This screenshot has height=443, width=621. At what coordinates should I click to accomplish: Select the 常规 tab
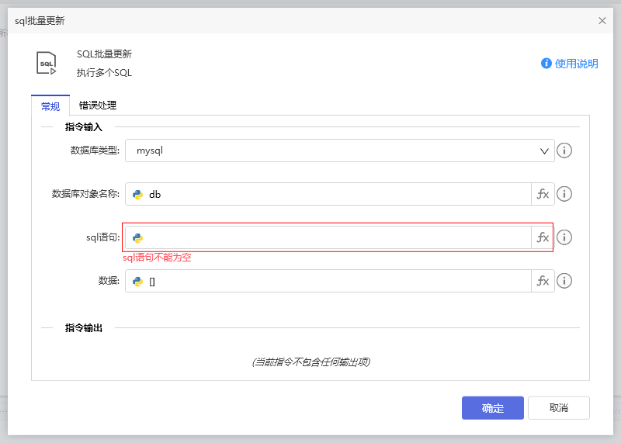click(50, 106)
